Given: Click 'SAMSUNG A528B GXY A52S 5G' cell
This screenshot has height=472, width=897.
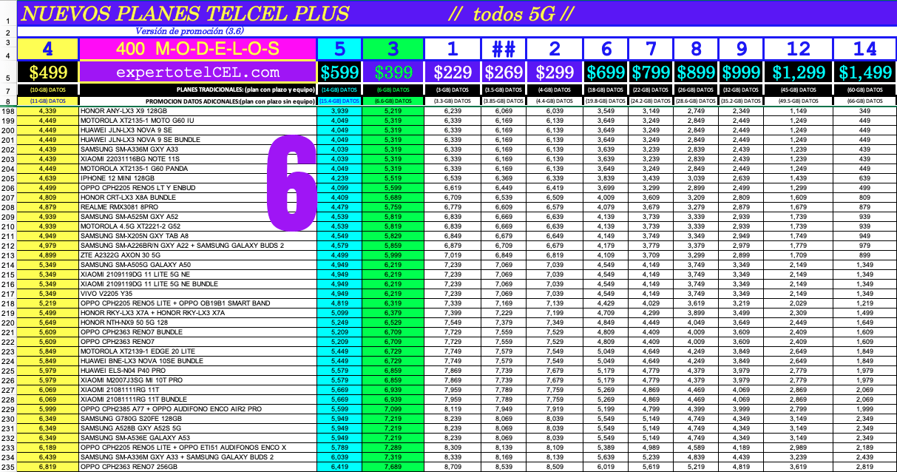Looking at the screenshot, I should click(x=197, y=428).
